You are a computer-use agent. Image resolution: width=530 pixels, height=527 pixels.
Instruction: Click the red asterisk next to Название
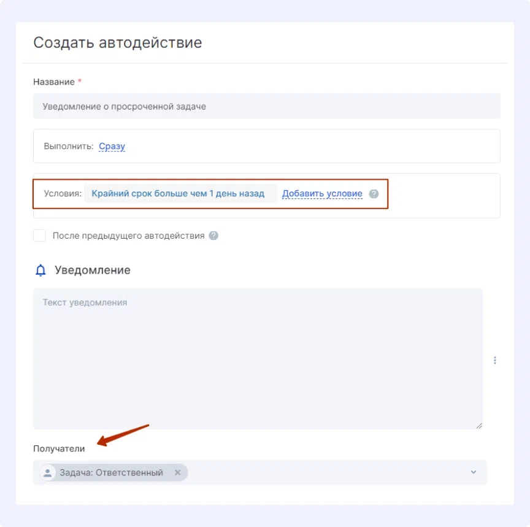coord(80,82)
